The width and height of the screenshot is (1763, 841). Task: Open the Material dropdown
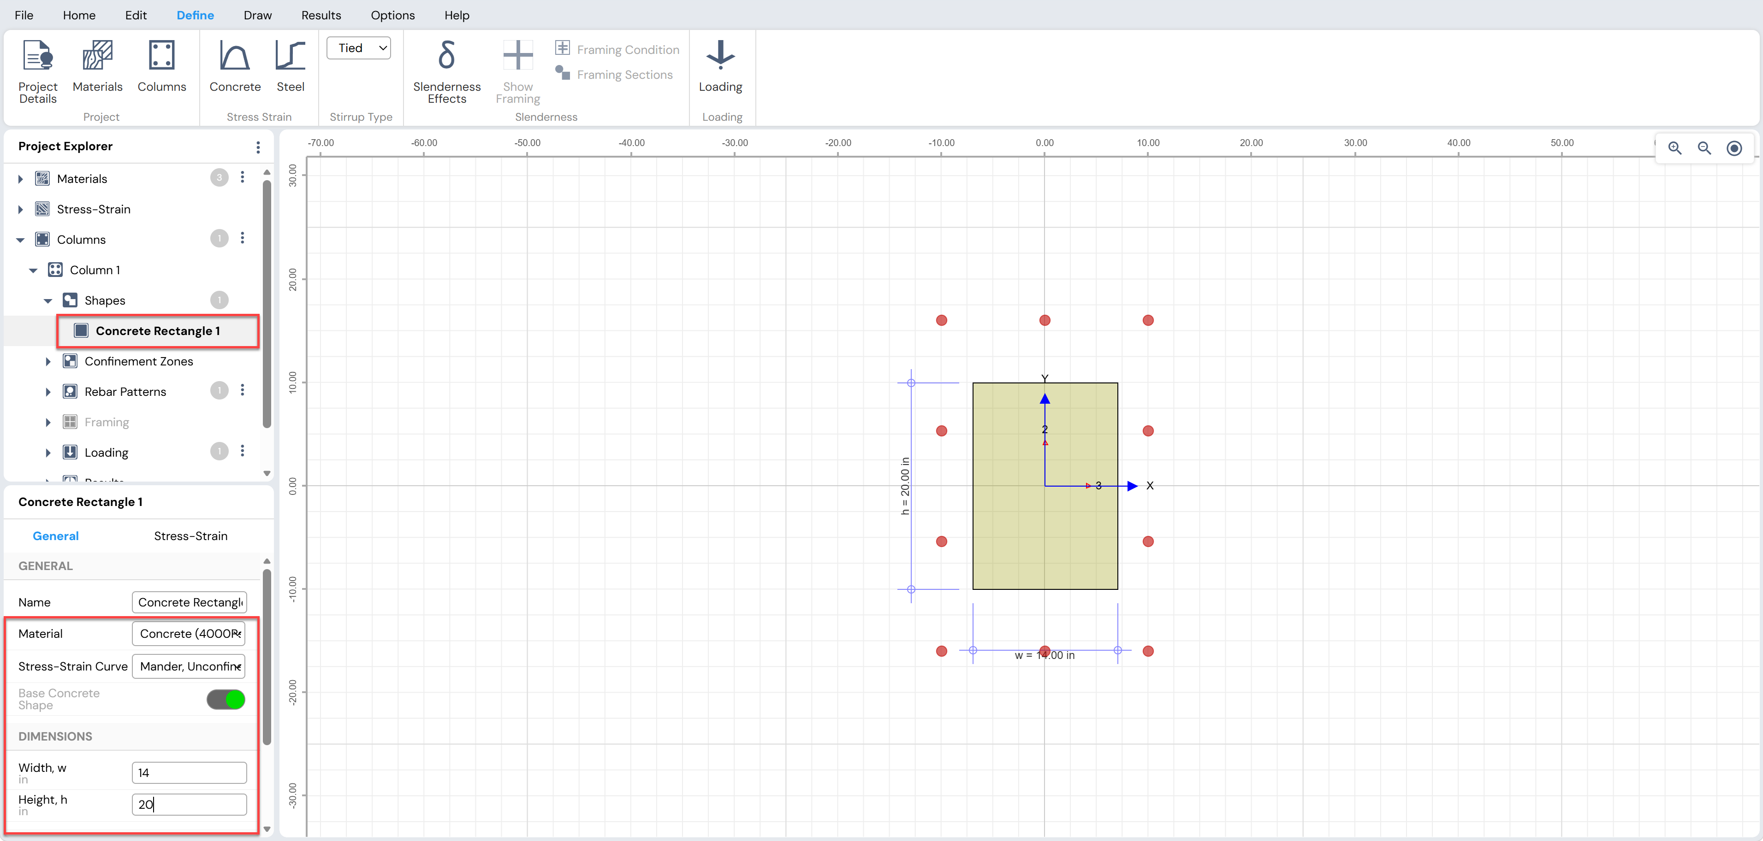189,634
